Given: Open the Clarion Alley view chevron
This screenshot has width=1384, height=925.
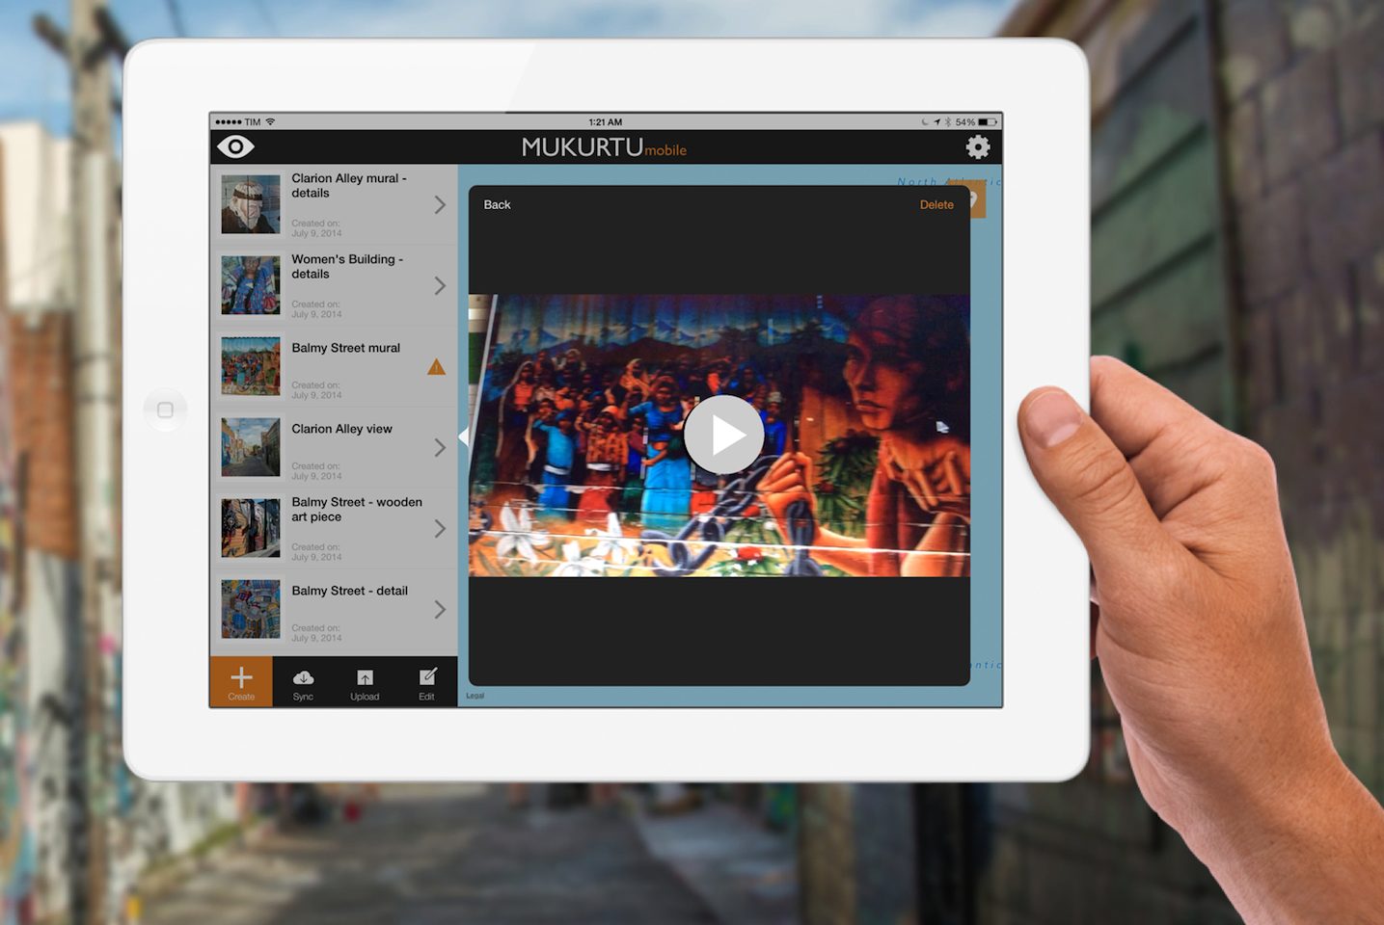Looking at the screenshot, I should coord(440,447).
